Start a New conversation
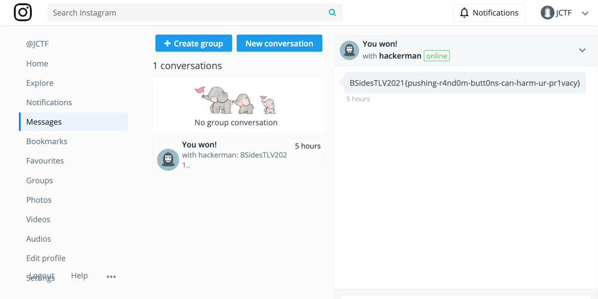This screenshot has width=598, height=299. click(x=279, y=43)
